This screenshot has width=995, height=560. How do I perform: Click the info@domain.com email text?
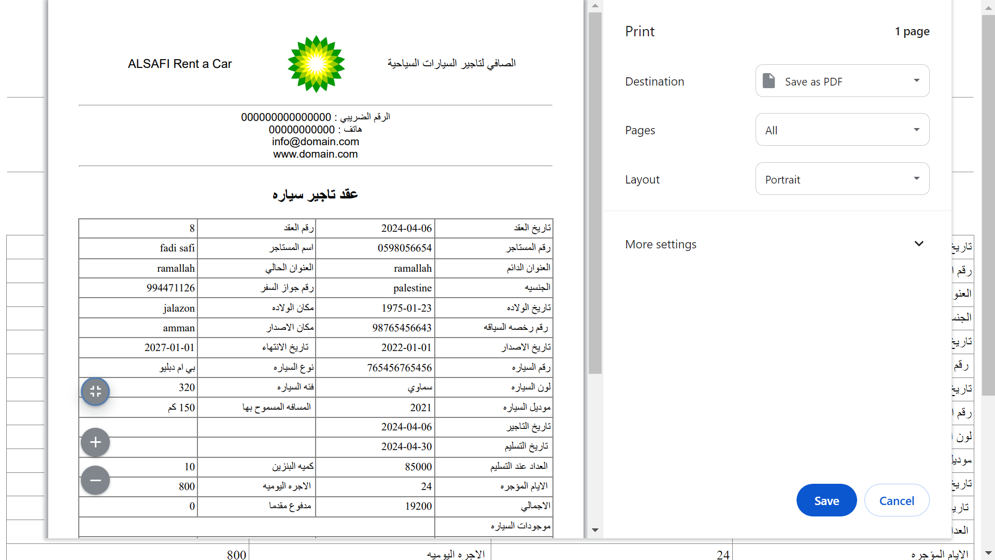click(x=315, y=142)
